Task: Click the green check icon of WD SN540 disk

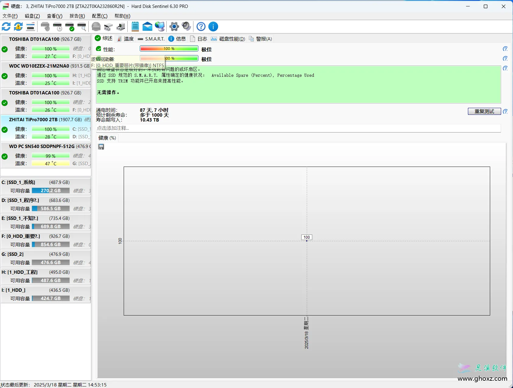Action: (x=5, y=157)
